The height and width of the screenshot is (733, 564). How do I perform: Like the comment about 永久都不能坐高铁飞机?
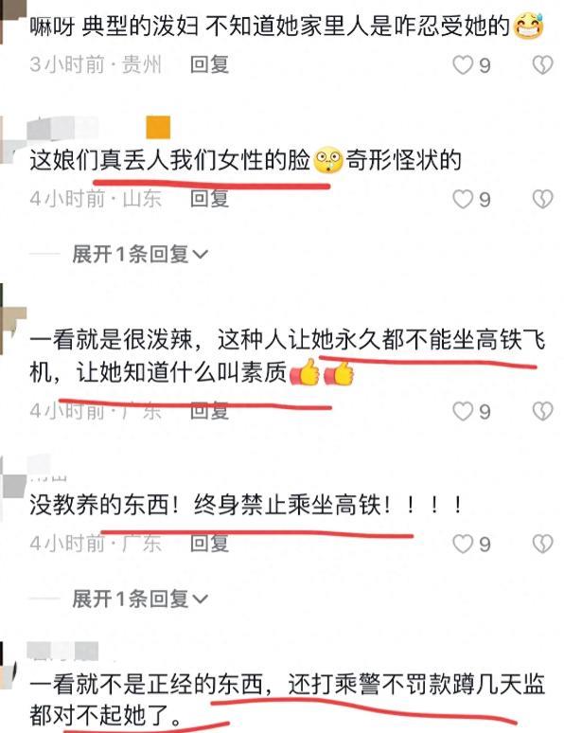coord(463,411)
